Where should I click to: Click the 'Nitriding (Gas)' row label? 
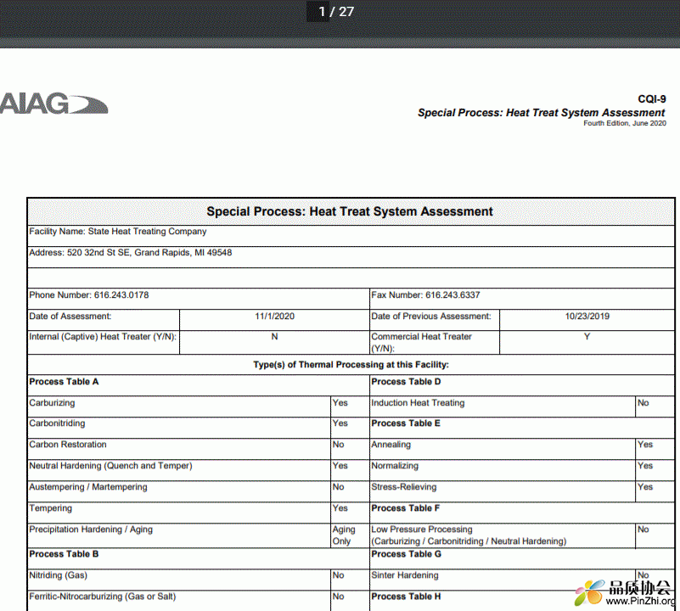pos(58,575)
